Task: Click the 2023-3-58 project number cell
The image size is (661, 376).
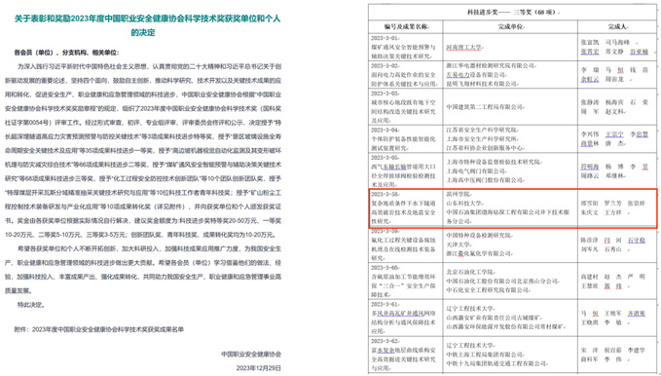Action: 405,208
